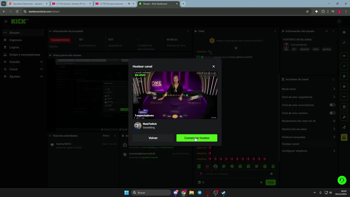Click the info icon in right toolbar
The image size is (350, 197).
click(344, 32)
